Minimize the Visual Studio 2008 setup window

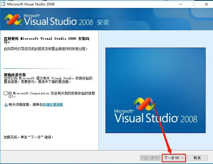click(x=181, y=4)
